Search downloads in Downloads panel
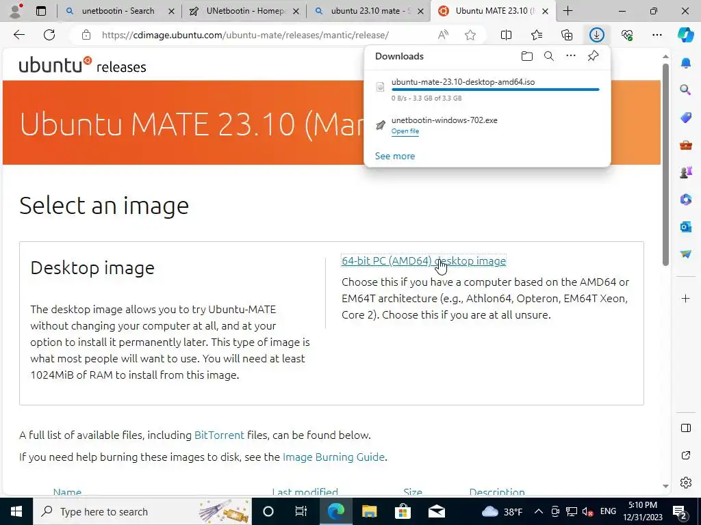The height and width of the screenshot is (525, 701). [548, 56]
